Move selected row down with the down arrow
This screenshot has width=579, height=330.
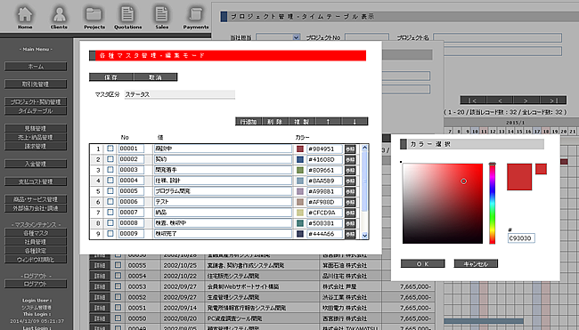[355, 121]
